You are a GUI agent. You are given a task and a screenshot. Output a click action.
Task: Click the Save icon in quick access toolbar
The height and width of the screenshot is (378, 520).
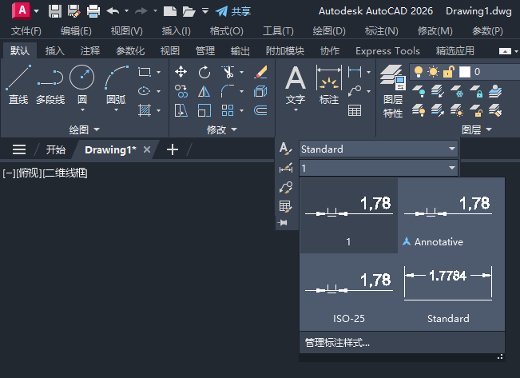pos(55,11)
